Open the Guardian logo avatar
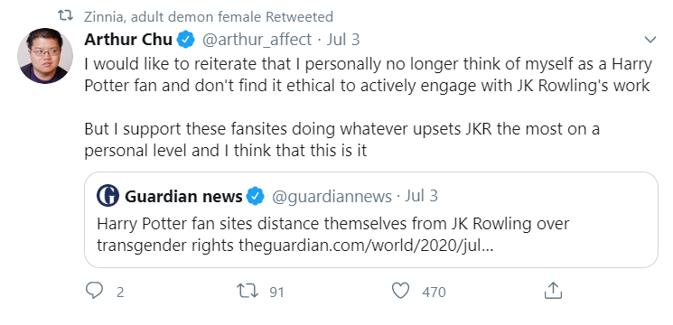673x325 pixels. 107,196
